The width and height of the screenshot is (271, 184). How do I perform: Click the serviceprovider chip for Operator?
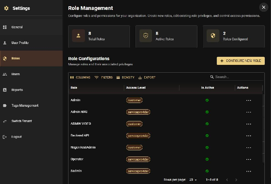pos(138,159)
